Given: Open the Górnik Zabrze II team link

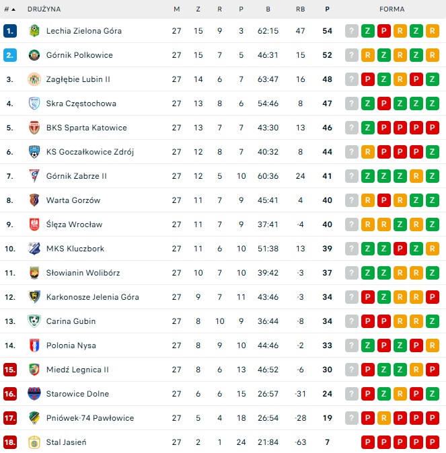Looking at the screenshot, I should pos(76,176).
